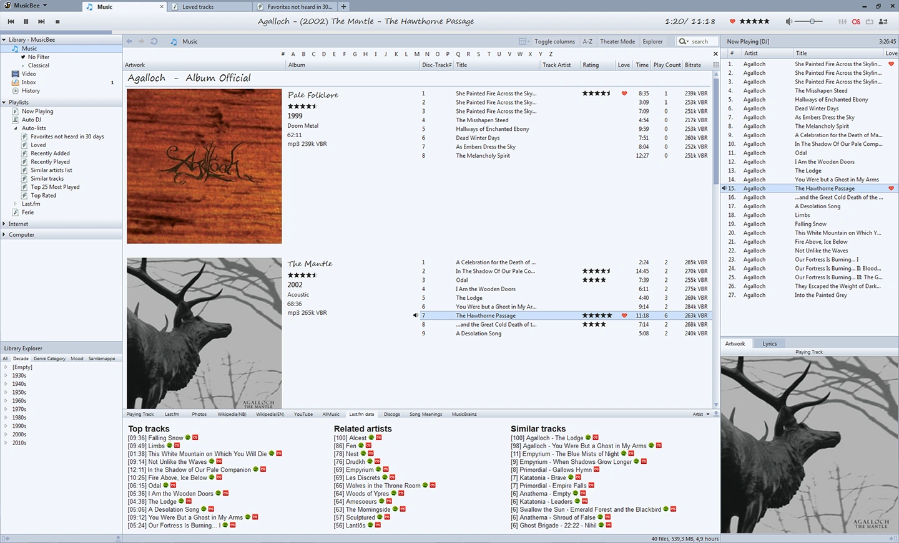The height and width of the screenshot is (543, 899).
Task: Click the Toggle columns button
Action: pyautogui.click(x=554, y=42)
